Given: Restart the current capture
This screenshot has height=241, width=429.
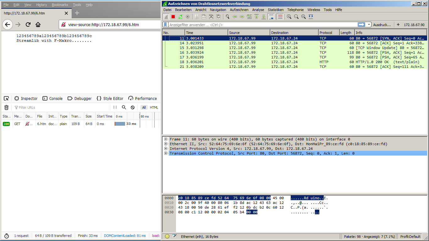Looking at the screenshot, I should (180, 17).
